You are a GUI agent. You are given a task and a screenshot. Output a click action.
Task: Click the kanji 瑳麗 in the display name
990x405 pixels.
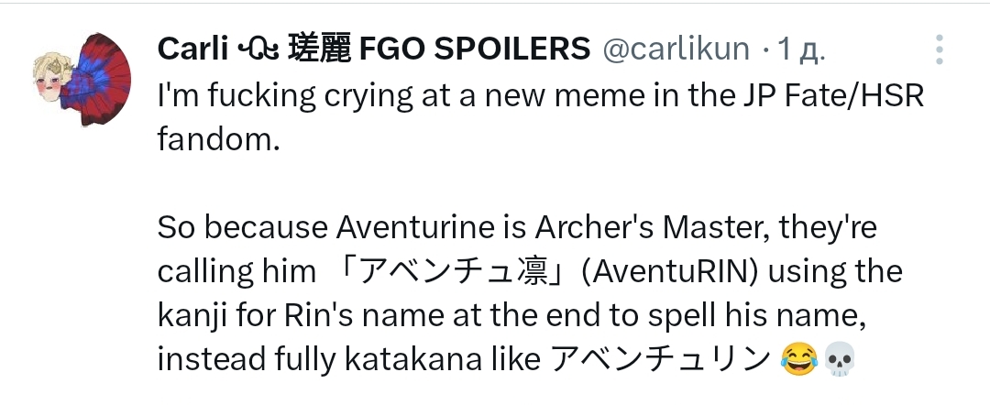[x=318, y=49]
